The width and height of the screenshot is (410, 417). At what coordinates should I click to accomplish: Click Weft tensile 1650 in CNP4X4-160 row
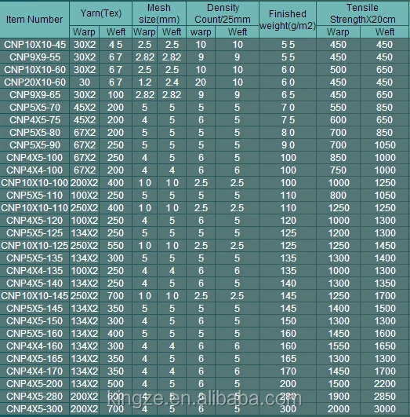coord(385,346)
